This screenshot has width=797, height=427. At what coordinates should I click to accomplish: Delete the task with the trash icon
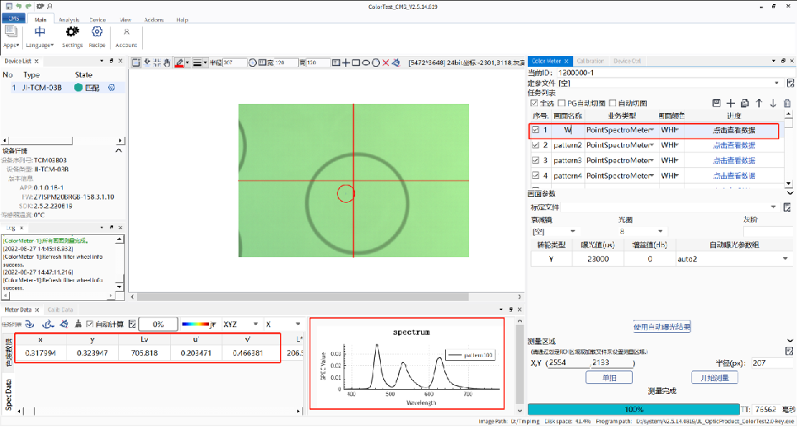tap(786, 103)
